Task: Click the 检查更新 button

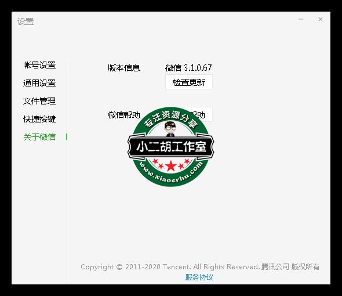Action: point(188,82)
